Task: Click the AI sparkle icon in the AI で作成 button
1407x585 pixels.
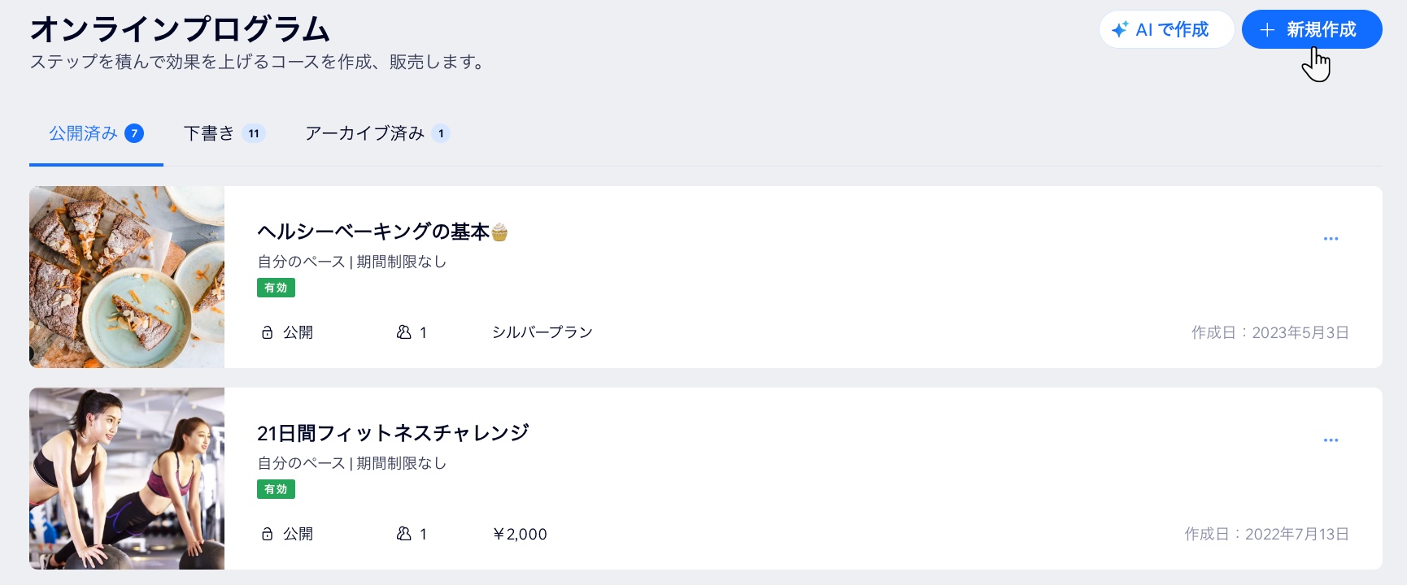Action: [x=1119, y=29]
